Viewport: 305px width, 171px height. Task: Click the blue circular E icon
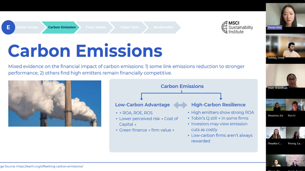(x=8, y=27)
